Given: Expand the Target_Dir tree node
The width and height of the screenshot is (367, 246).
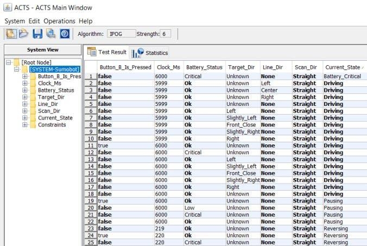Looking at the screenshot, I should [x=25, y=97].
